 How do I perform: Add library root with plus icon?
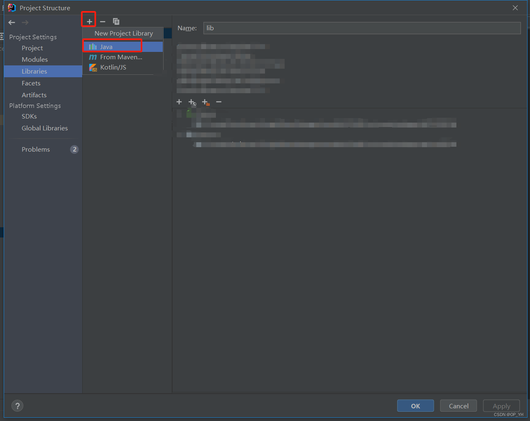pyautogui.click(x=179, y=102)
